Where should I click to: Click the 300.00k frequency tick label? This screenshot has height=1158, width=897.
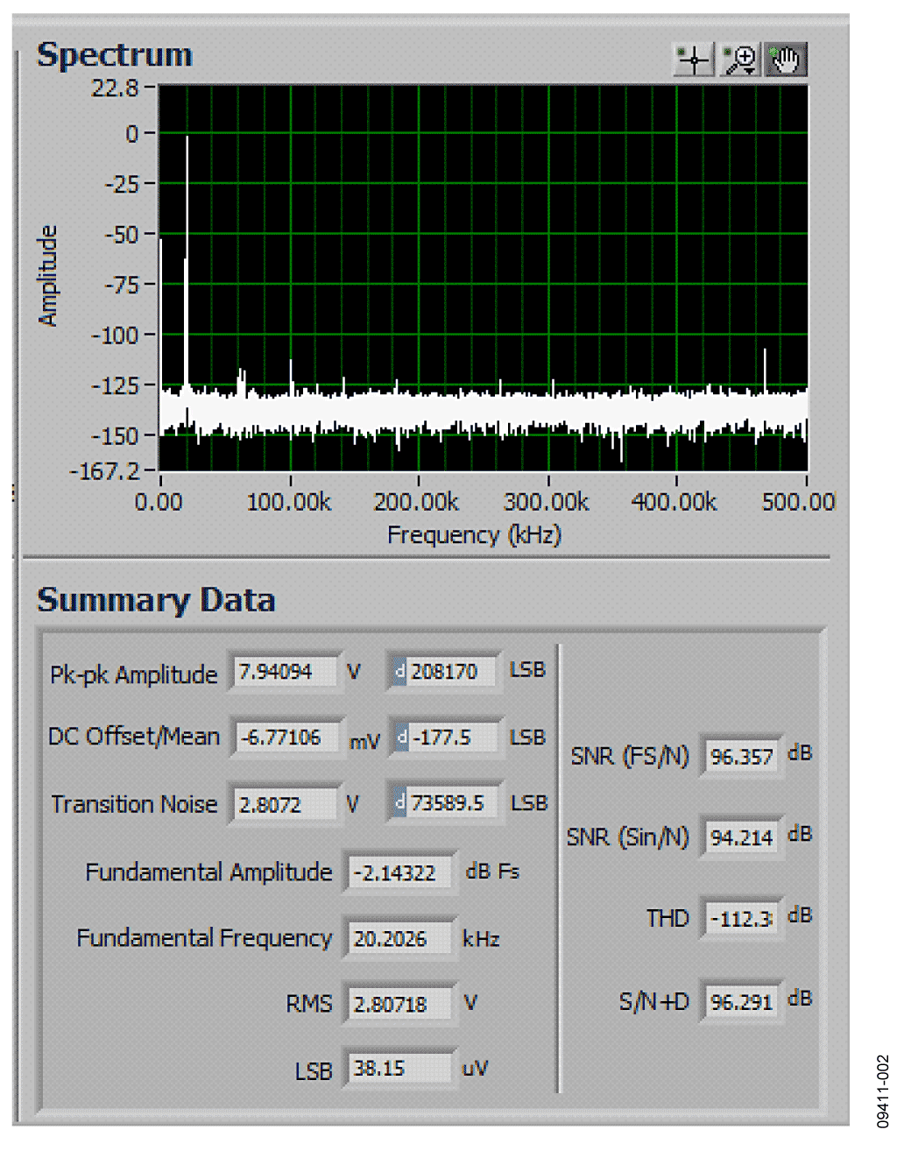point(547,502)
